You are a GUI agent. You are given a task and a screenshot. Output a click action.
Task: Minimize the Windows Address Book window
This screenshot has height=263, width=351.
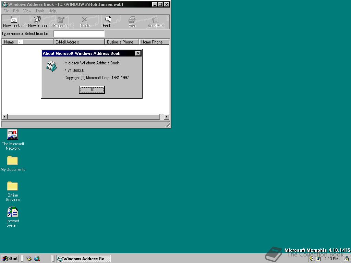(155, 4)
